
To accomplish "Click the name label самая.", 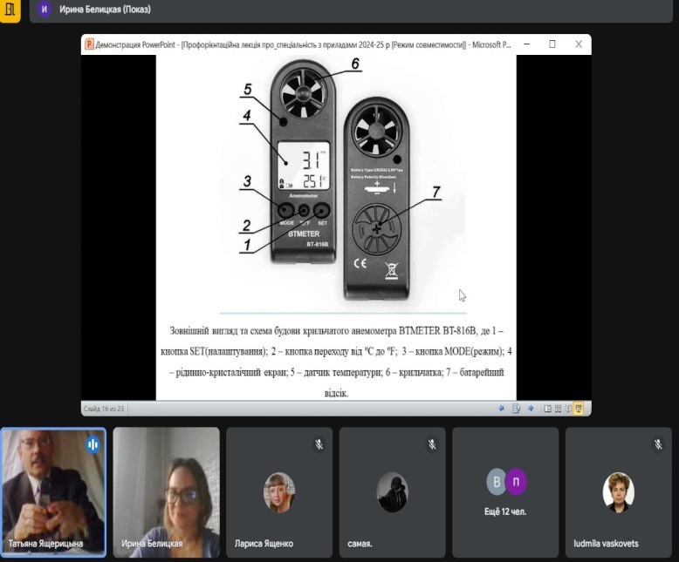I will [x=360, y=544].
